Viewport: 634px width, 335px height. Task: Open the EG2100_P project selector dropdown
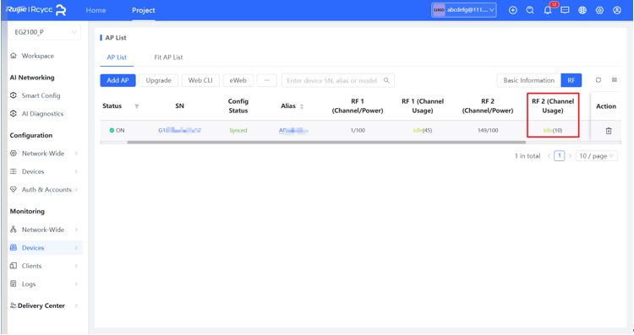[45, 32]
